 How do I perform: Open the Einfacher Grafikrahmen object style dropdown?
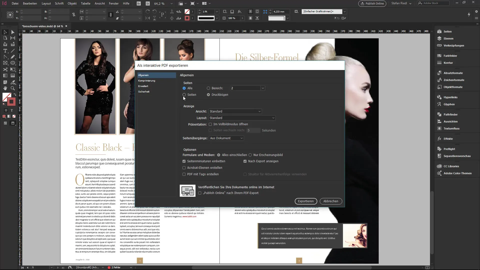[x=344, y=11]
